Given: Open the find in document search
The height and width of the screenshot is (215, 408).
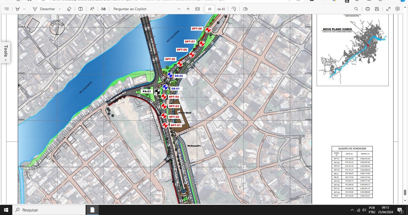Looking at the screenshot, I should (x=356, y=9).
